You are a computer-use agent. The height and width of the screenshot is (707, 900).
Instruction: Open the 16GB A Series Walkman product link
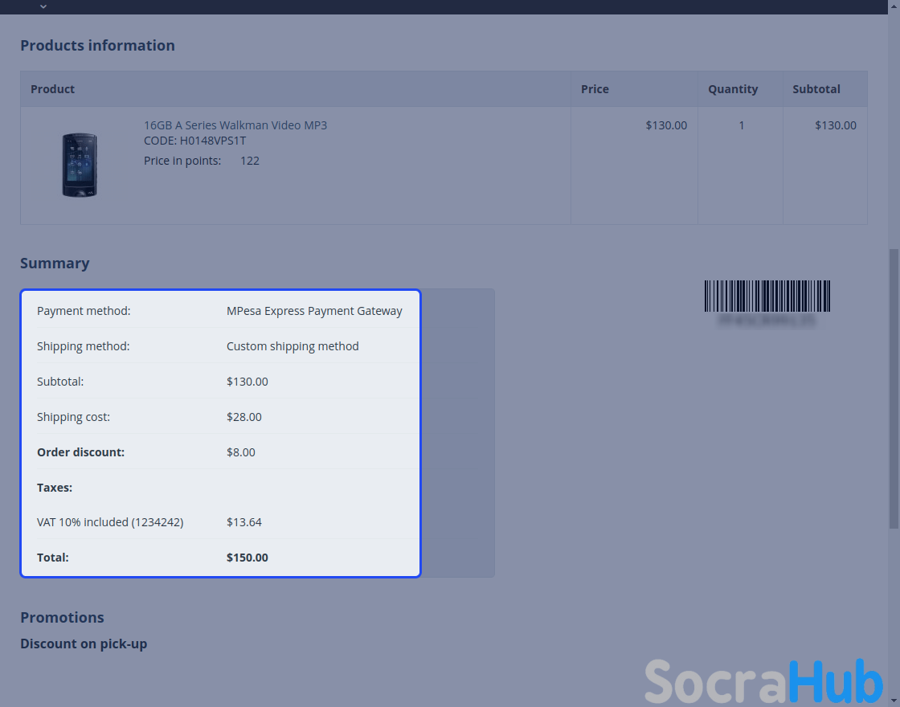pyautogui.click(x=235, y=125)
